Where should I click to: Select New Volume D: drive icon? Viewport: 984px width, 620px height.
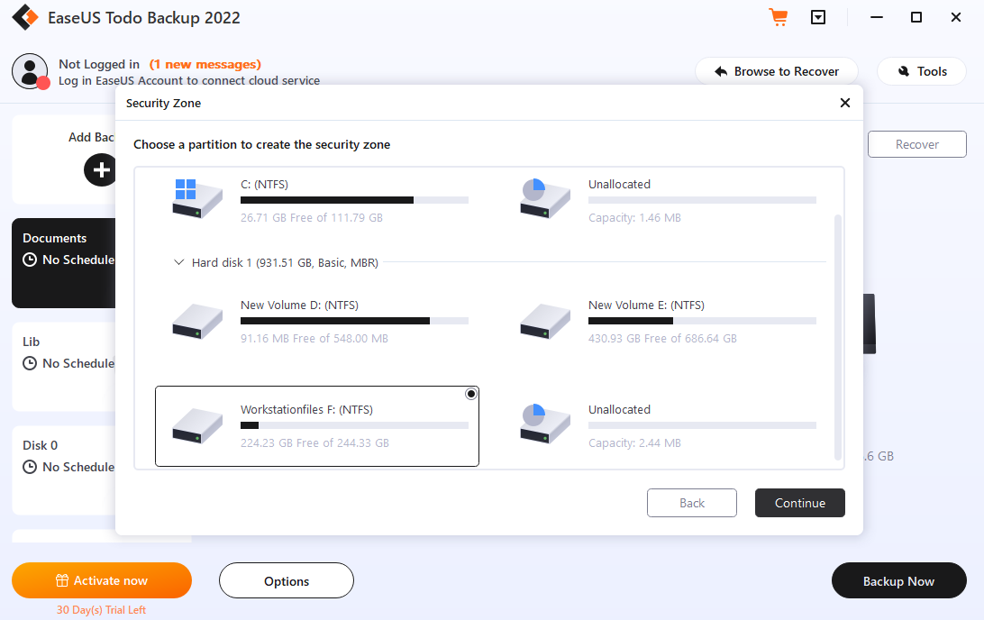tap(197, 322)
